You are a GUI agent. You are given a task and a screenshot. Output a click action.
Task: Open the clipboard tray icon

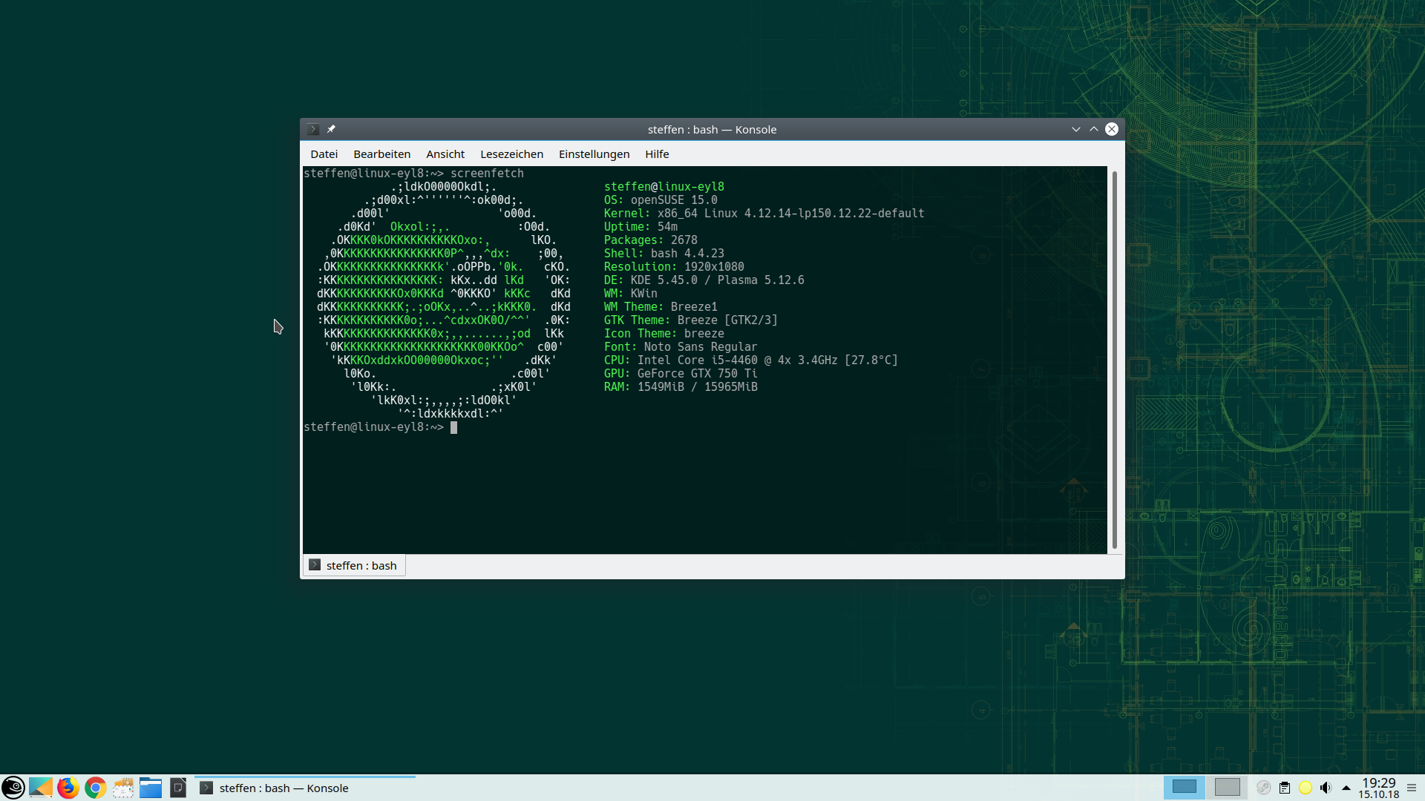[x=1285, y=788]
